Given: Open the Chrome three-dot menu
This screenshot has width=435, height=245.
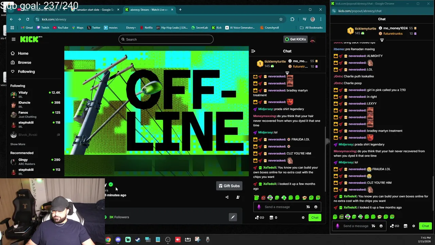Looking at the screenshot, I should (320, 19).
